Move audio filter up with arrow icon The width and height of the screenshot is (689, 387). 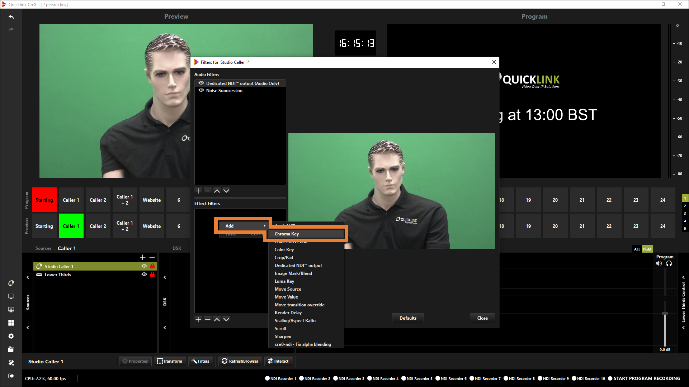217,191
